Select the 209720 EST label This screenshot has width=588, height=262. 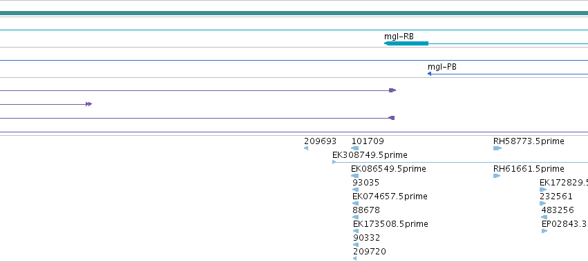coord(370,252)
